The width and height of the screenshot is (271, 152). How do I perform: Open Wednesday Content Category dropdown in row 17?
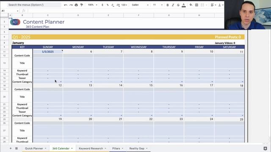[152, 82]
